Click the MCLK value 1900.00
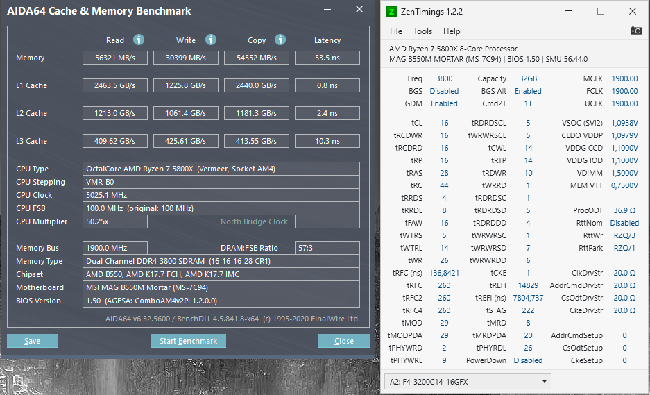This screenshot has height=395, width=650. click(x=624, y=78)
